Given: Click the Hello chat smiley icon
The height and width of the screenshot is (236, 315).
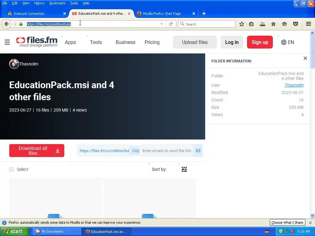Looking at the screenshot, I should (284, 24).
